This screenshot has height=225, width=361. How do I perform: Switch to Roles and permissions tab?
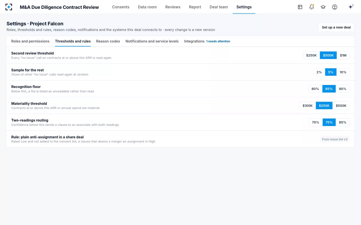(x=30, y=41)
